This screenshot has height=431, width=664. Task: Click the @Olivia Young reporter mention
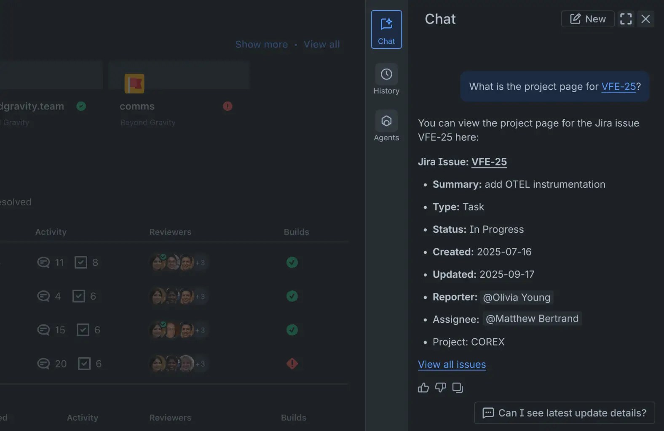[516, 298]
